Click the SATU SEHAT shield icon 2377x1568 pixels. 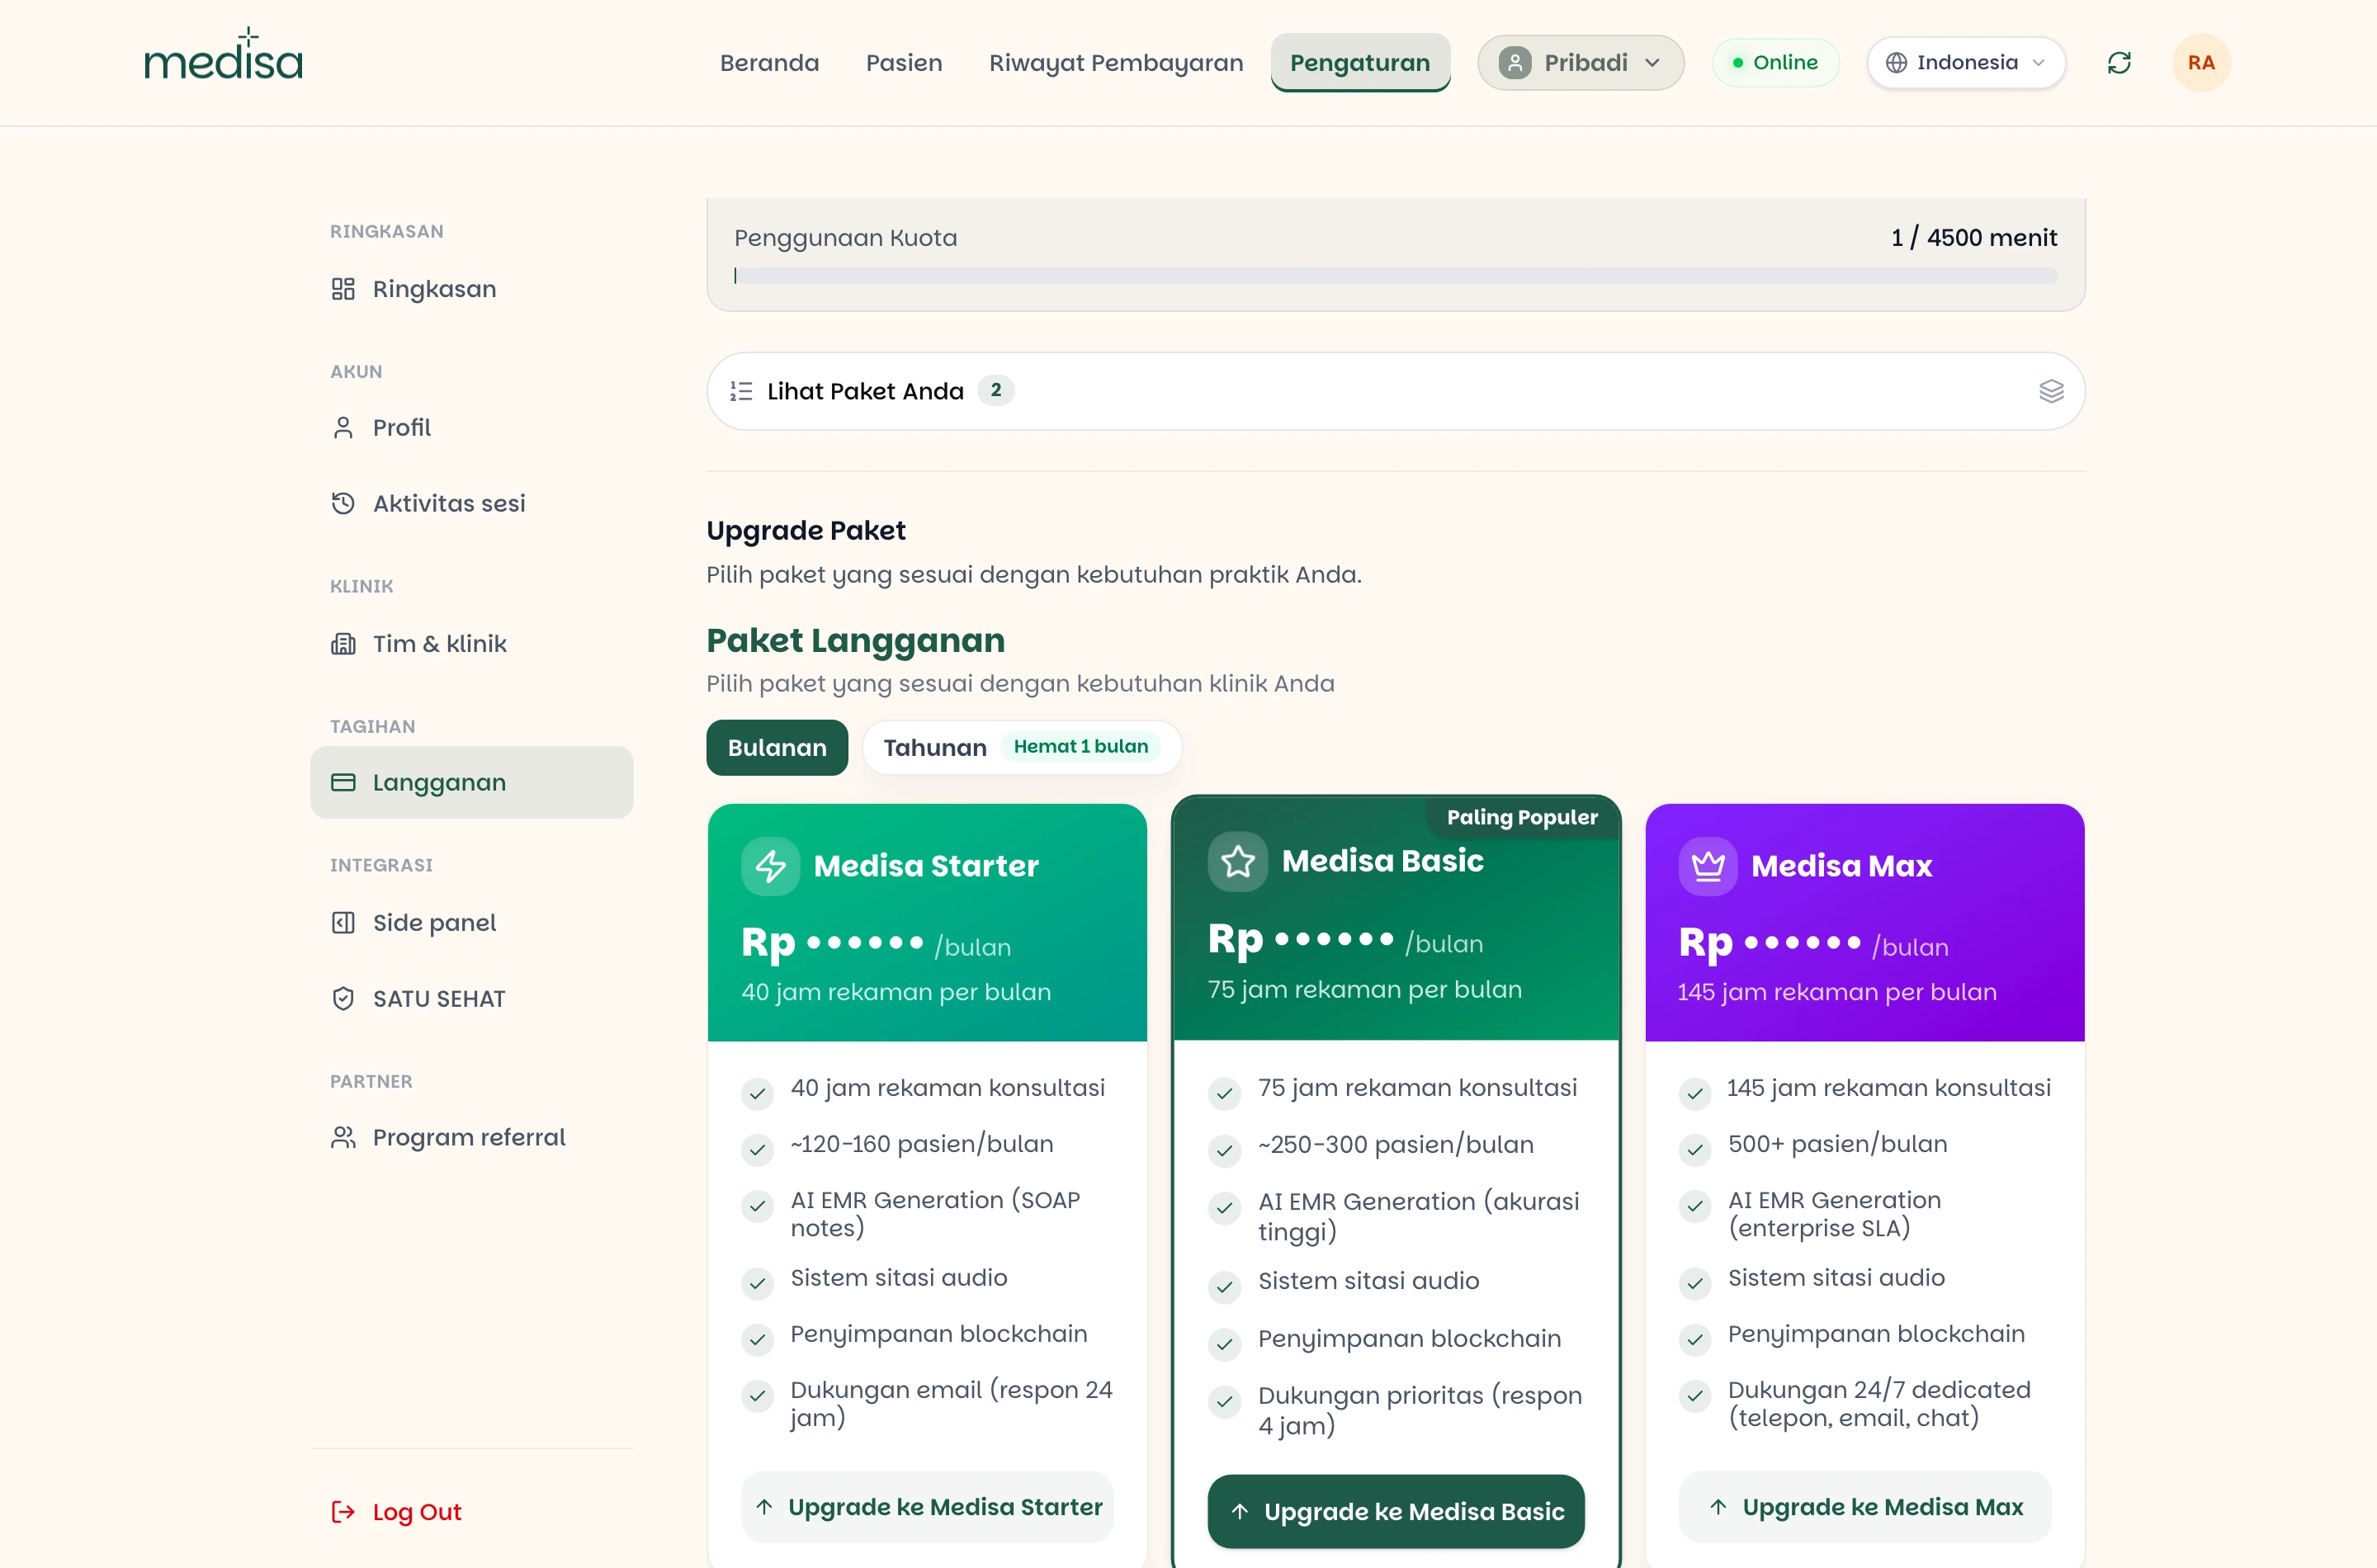click(343, 999)
